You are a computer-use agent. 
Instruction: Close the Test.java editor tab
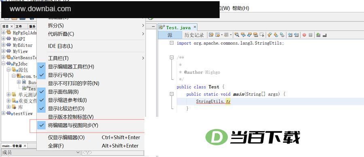click(195, 27)
